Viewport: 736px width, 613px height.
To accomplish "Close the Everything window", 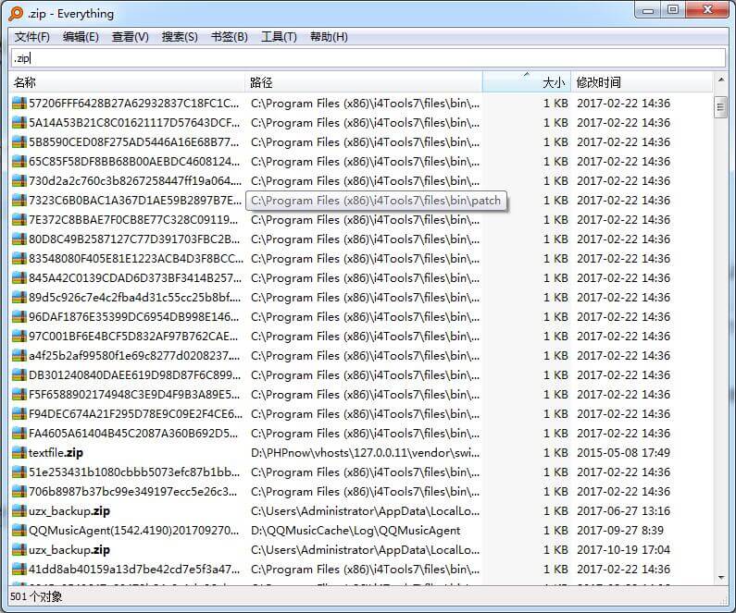I will click(708, 10).
